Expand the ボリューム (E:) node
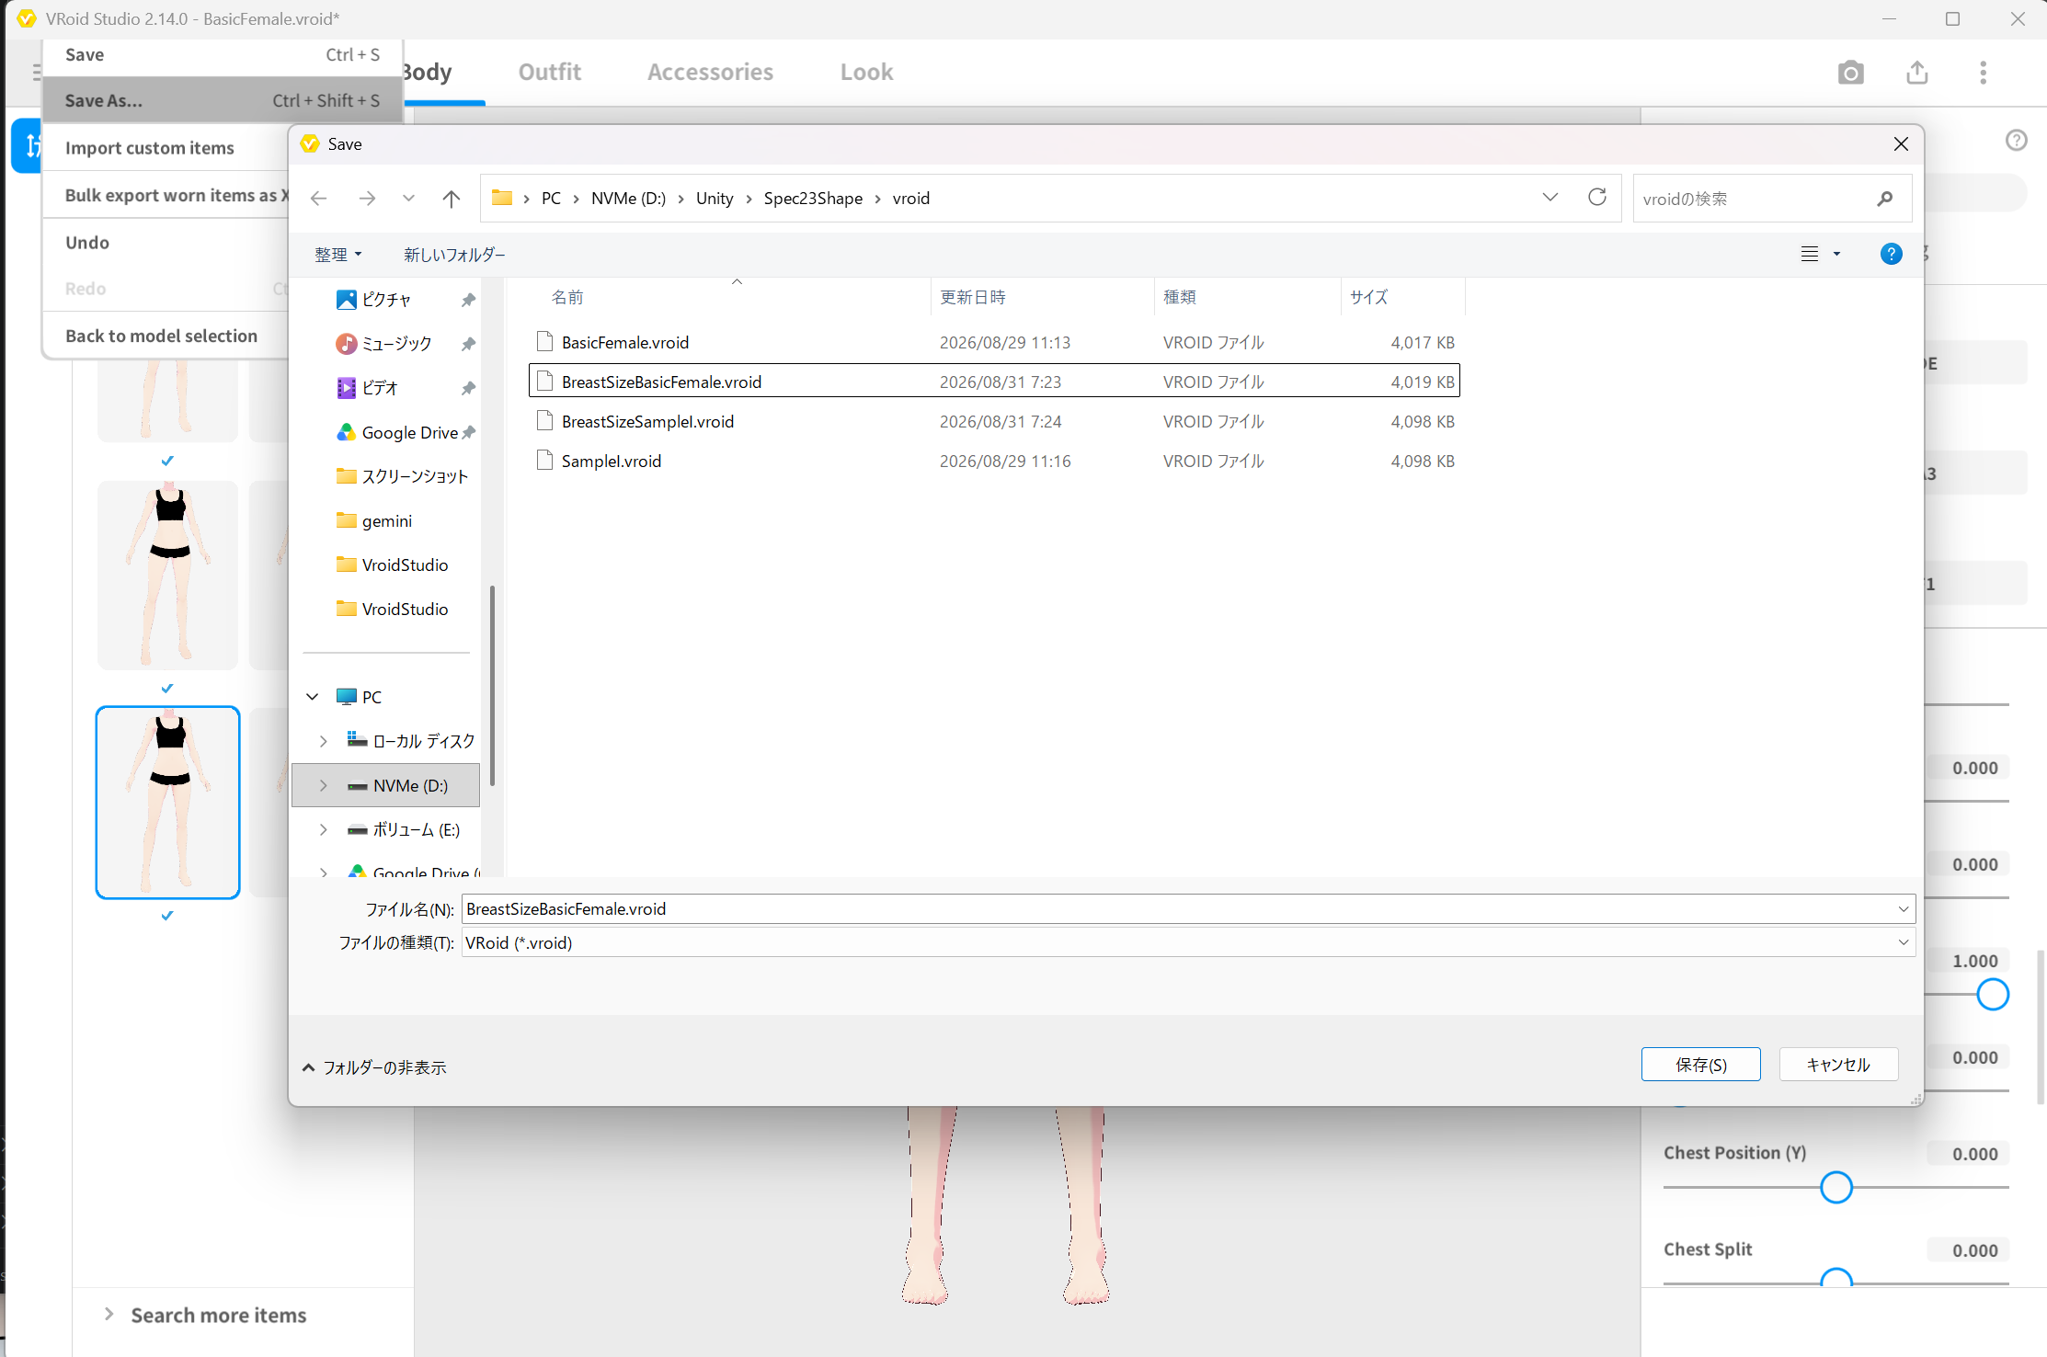The height and width of the screenshot is (1357, 2047). pos(324,829)
